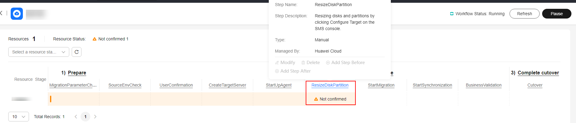Click the blue cloud migration app icon

point(17,14)
